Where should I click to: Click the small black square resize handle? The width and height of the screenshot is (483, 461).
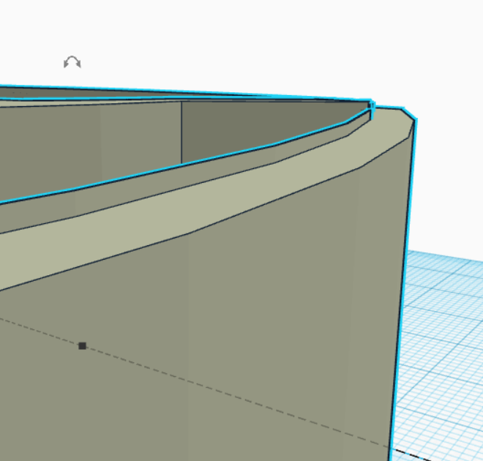point(82,346)
